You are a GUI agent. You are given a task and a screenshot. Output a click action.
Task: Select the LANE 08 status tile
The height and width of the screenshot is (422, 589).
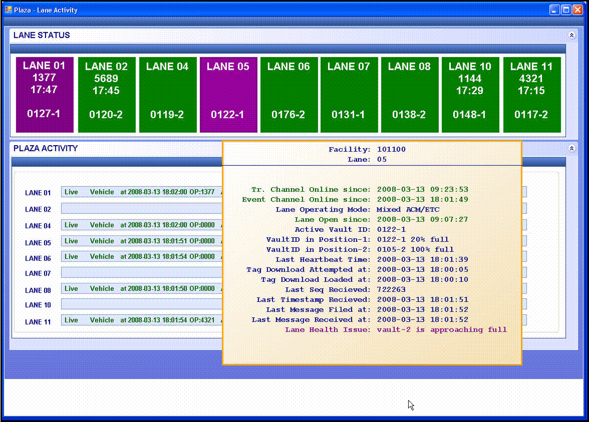[410, 94]
